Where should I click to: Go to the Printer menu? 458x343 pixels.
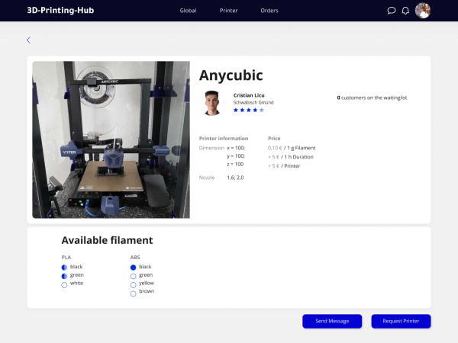click(229, 11)
